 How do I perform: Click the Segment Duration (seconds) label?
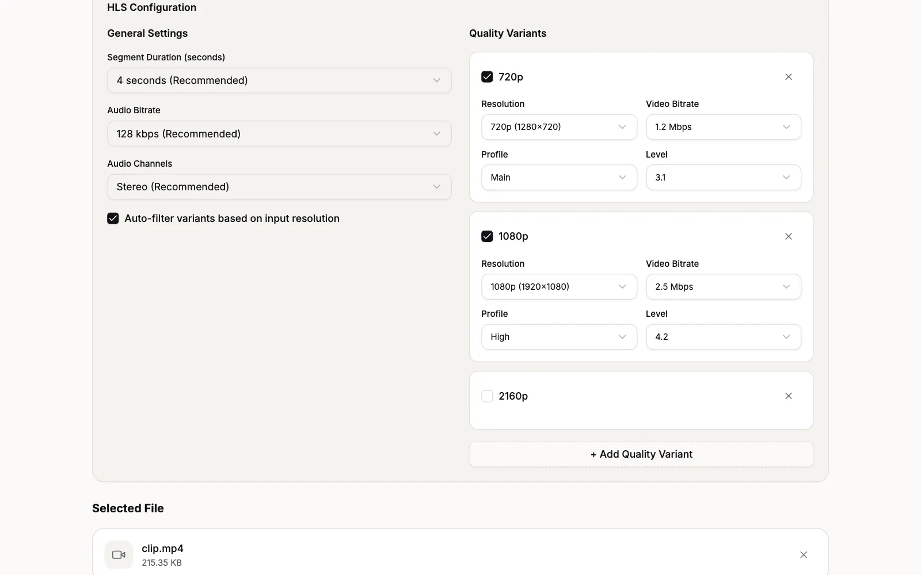pyautogui.click(x=166, y=57)
